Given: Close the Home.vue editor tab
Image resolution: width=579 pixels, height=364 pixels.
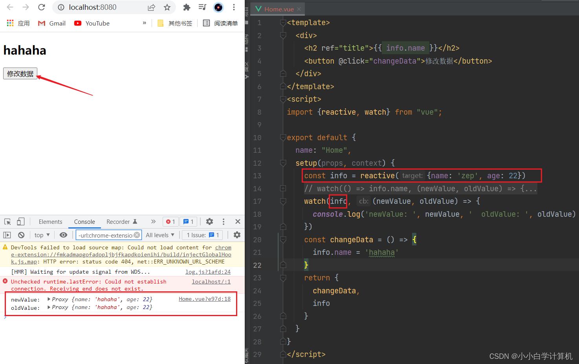Looking at the screenshot, I should point(299,9).
